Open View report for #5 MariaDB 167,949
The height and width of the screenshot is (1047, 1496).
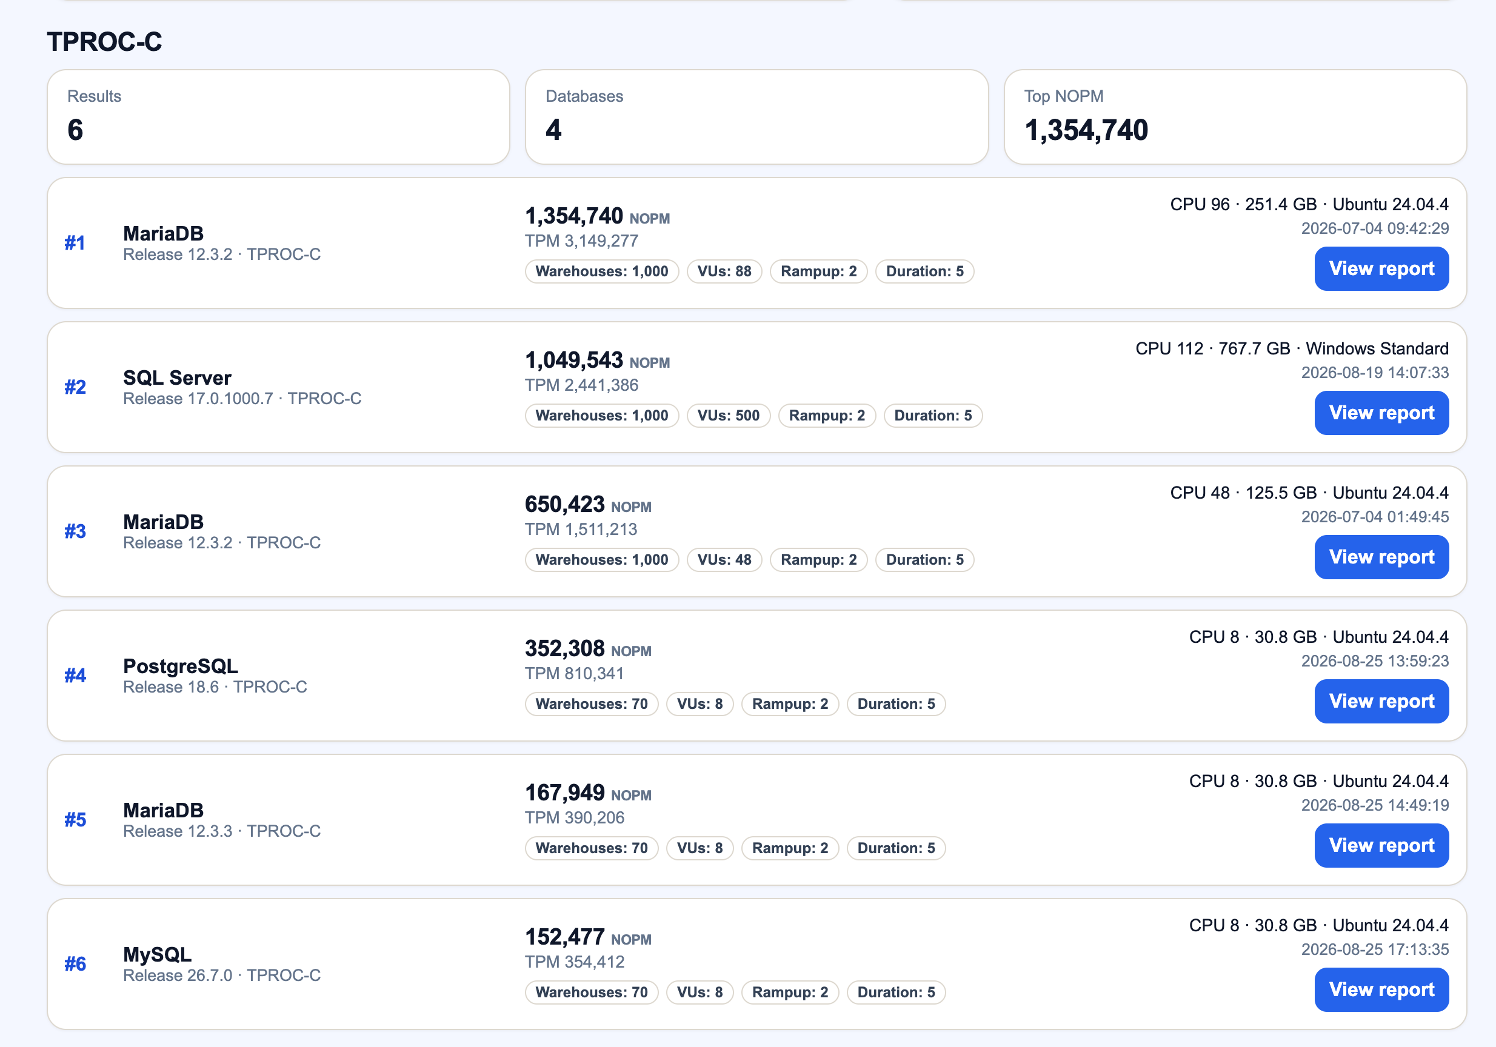tap(1381, 845)
